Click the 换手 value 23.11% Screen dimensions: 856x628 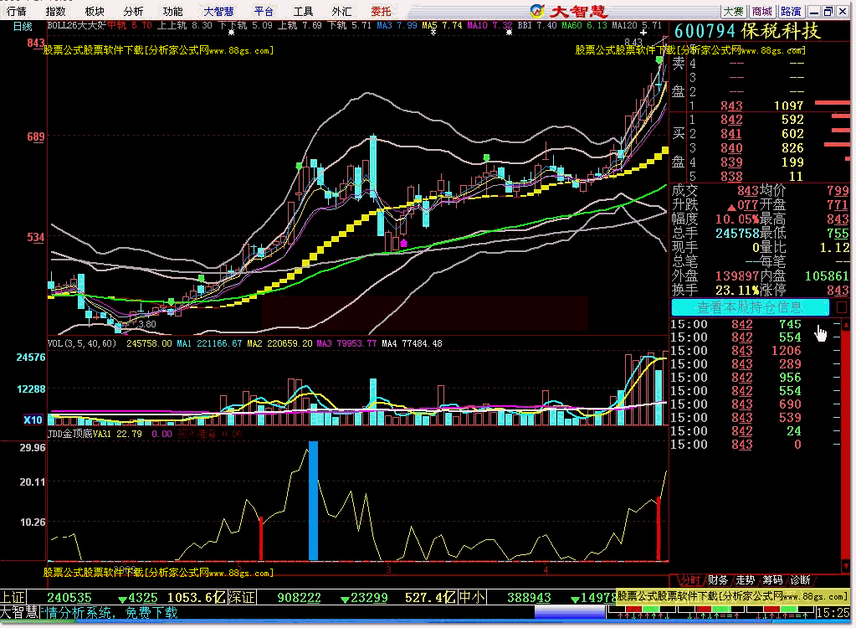coord(737,290)
